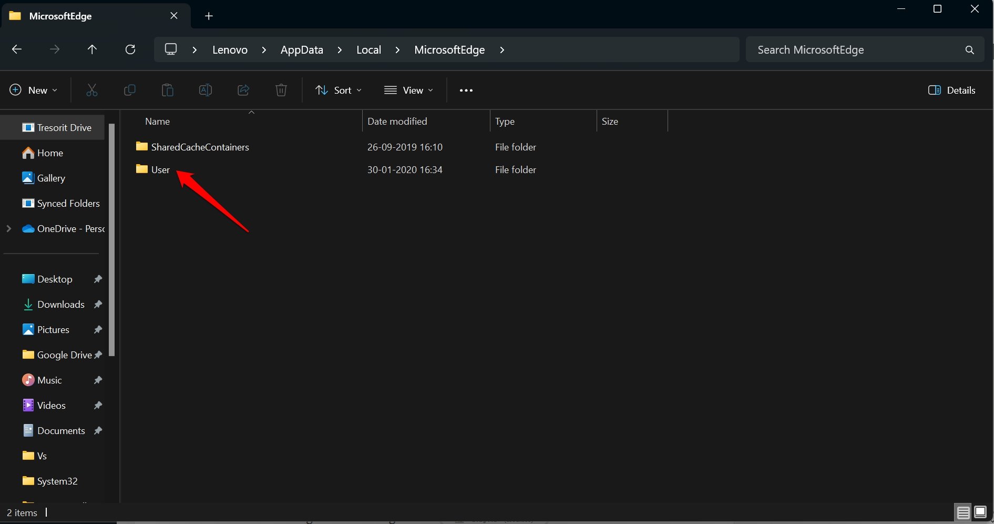Go back with the Back arrow

point(17,49)
